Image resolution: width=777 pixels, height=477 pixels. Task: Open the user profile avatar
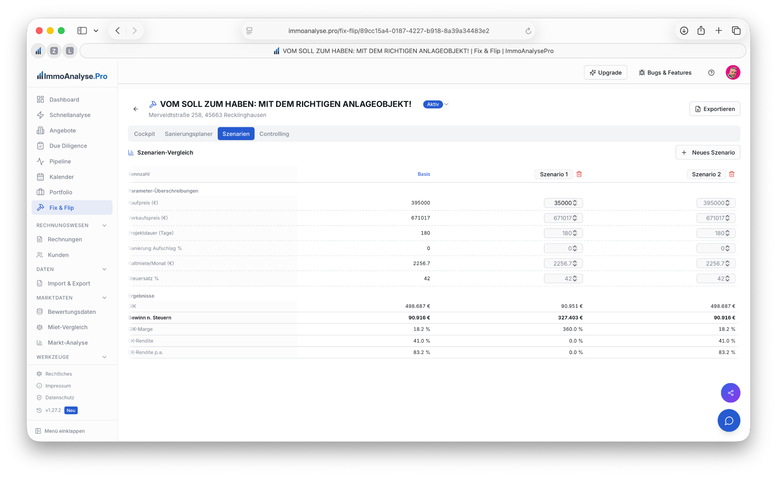(733, 72)
